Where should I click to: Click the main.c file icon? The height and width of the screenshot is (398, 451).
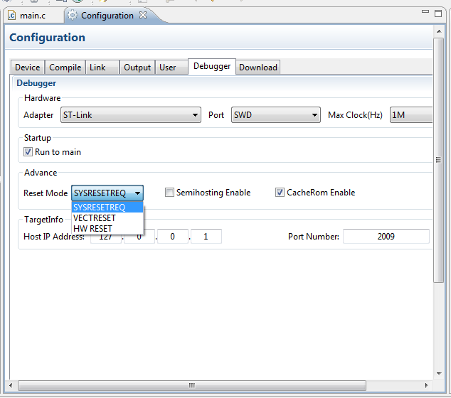(12, 15)
